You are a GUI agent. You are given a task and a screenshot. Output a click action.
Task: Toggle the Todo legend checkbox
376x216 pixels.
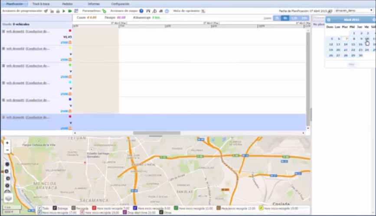coord(40,209)
